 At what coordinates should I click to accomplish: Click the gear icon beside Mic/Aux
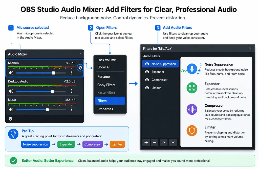click(80, 68)
